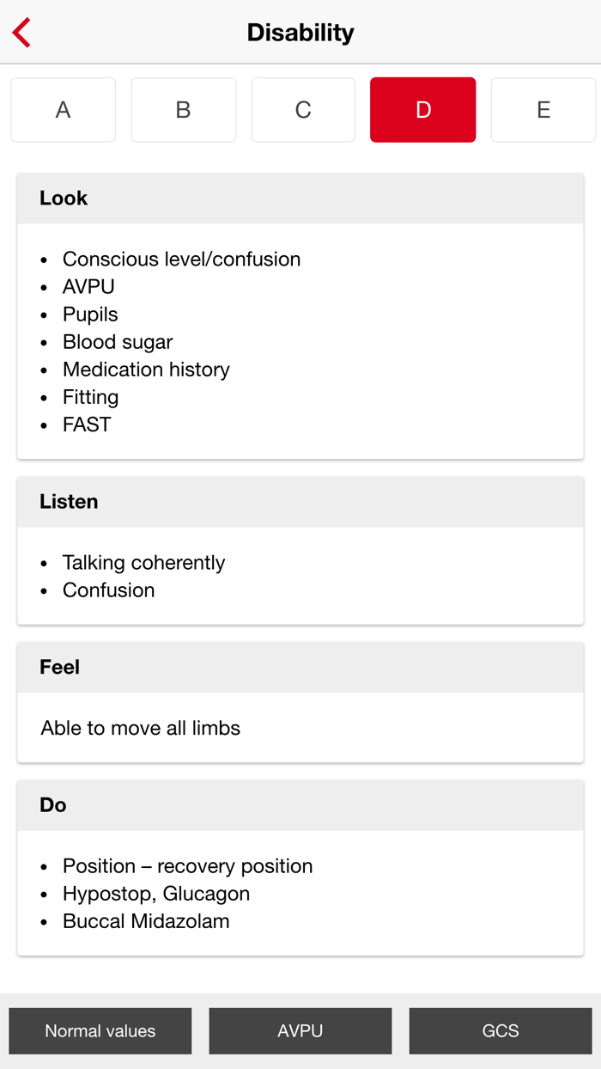
Task: Open the GCS reference
Action: coord(501,1030)
